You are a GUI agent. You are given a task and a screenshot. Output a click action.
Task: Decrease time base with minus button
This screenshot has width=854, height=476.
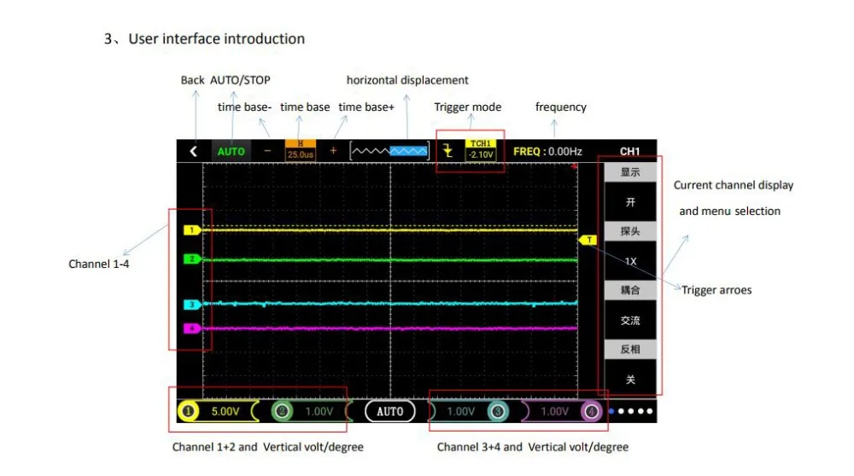[x=267, y=151]
